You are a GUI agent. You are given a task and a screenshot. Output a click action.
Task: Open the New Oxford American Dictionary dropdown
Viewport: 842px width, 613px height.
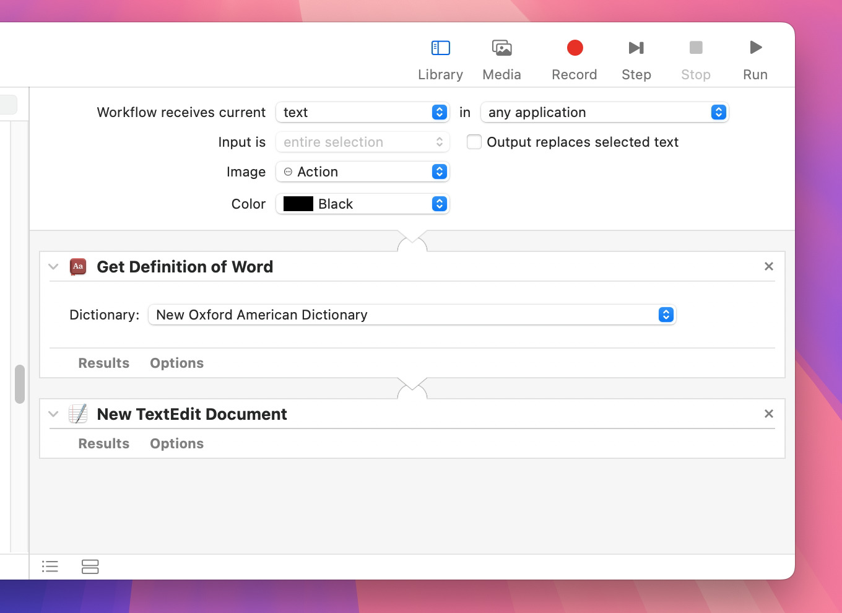click(x=412, y=315)
